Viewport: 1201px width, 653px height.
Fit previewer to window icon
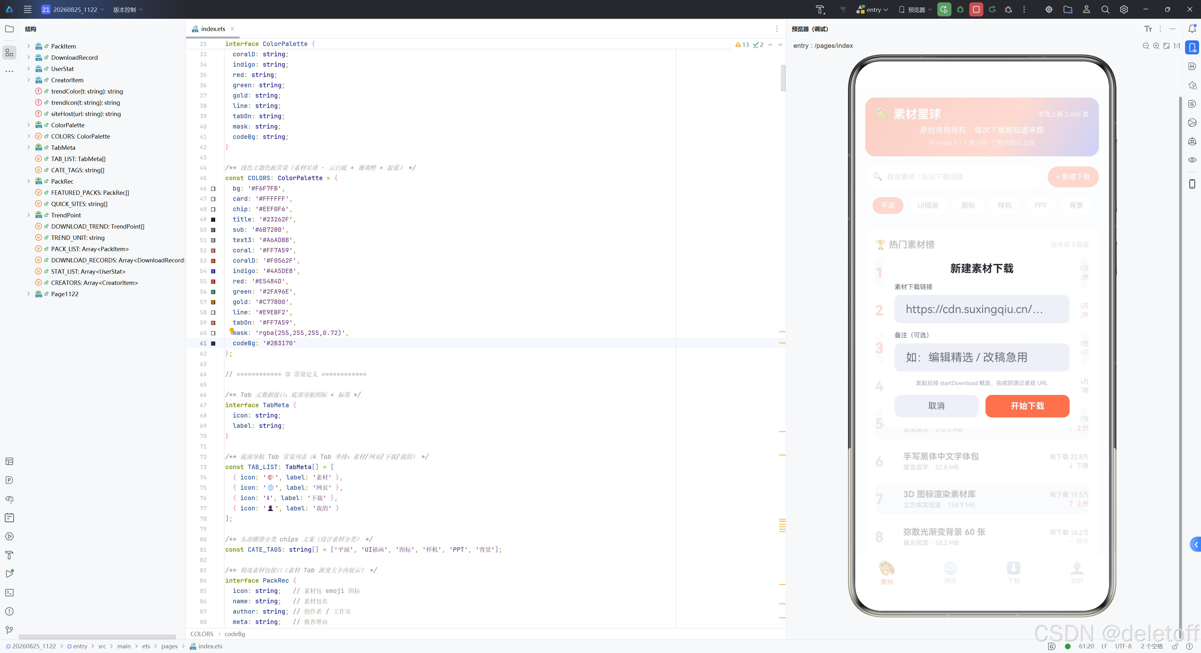click(1166, 46)
